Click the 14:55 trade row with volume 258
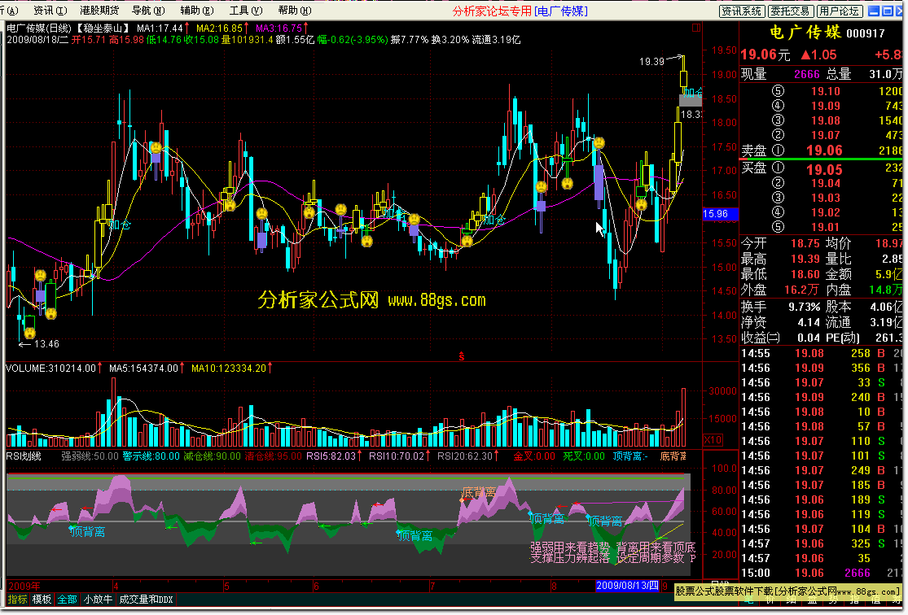The height and width of the screenshot is (615, 908). coord(821,354)
